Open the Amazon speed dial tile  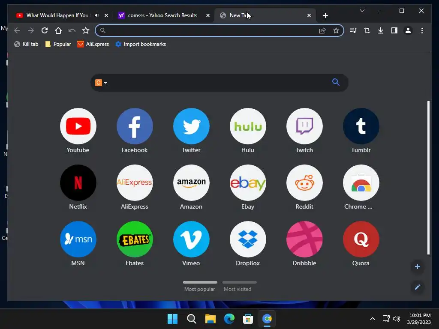[x=191, y=182]
